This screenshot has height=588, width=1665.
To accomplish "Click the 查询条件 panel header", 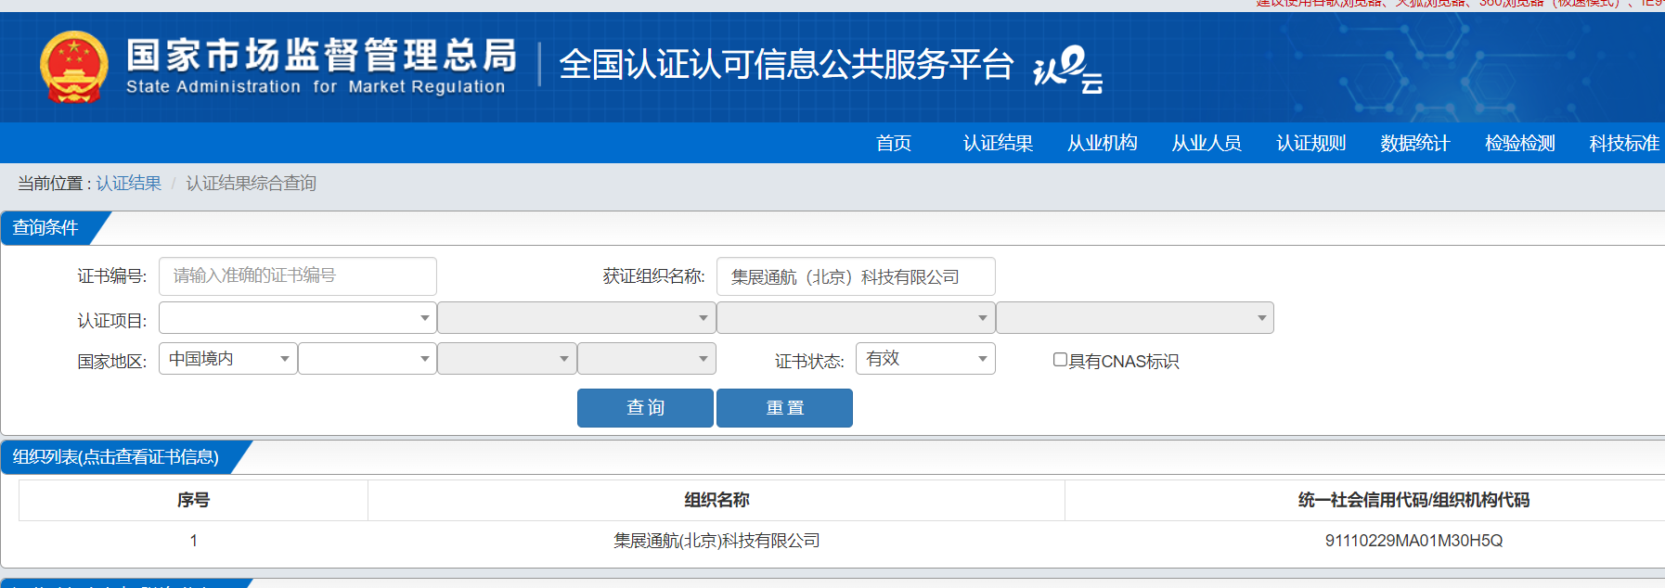I will pyautogui.click(x=46, y=228).
